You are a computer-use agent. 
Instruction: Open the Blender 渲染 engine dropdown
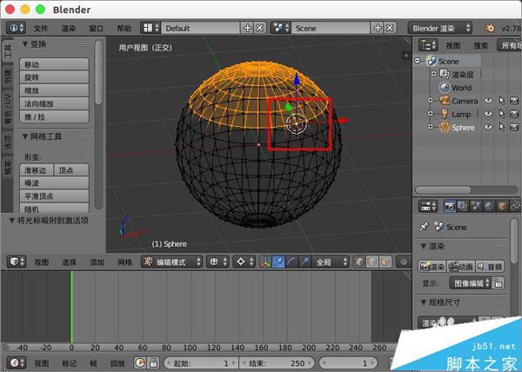point(439,29)
